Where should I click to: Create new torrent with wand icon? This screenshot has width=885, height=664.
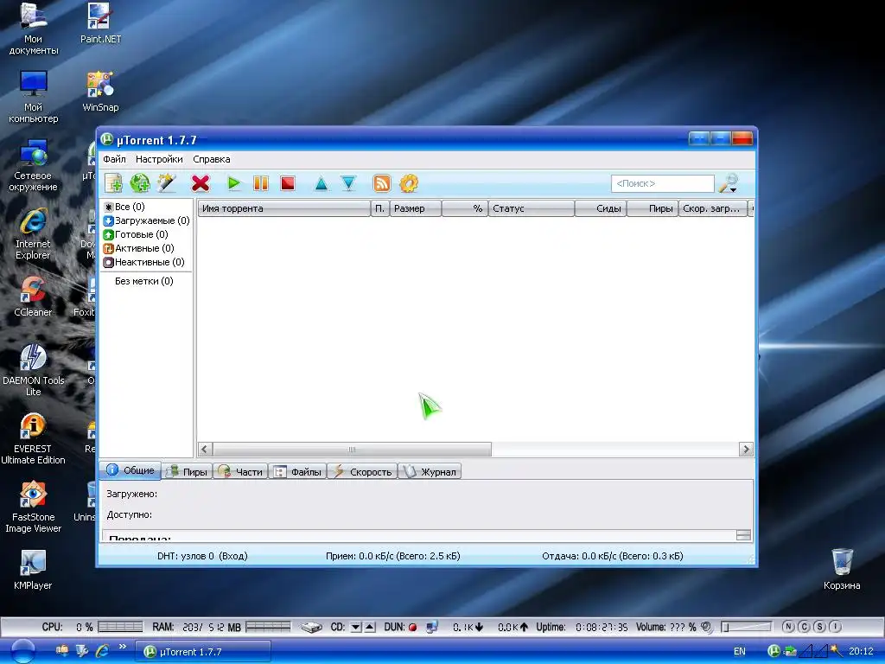(x=167, y=183)
